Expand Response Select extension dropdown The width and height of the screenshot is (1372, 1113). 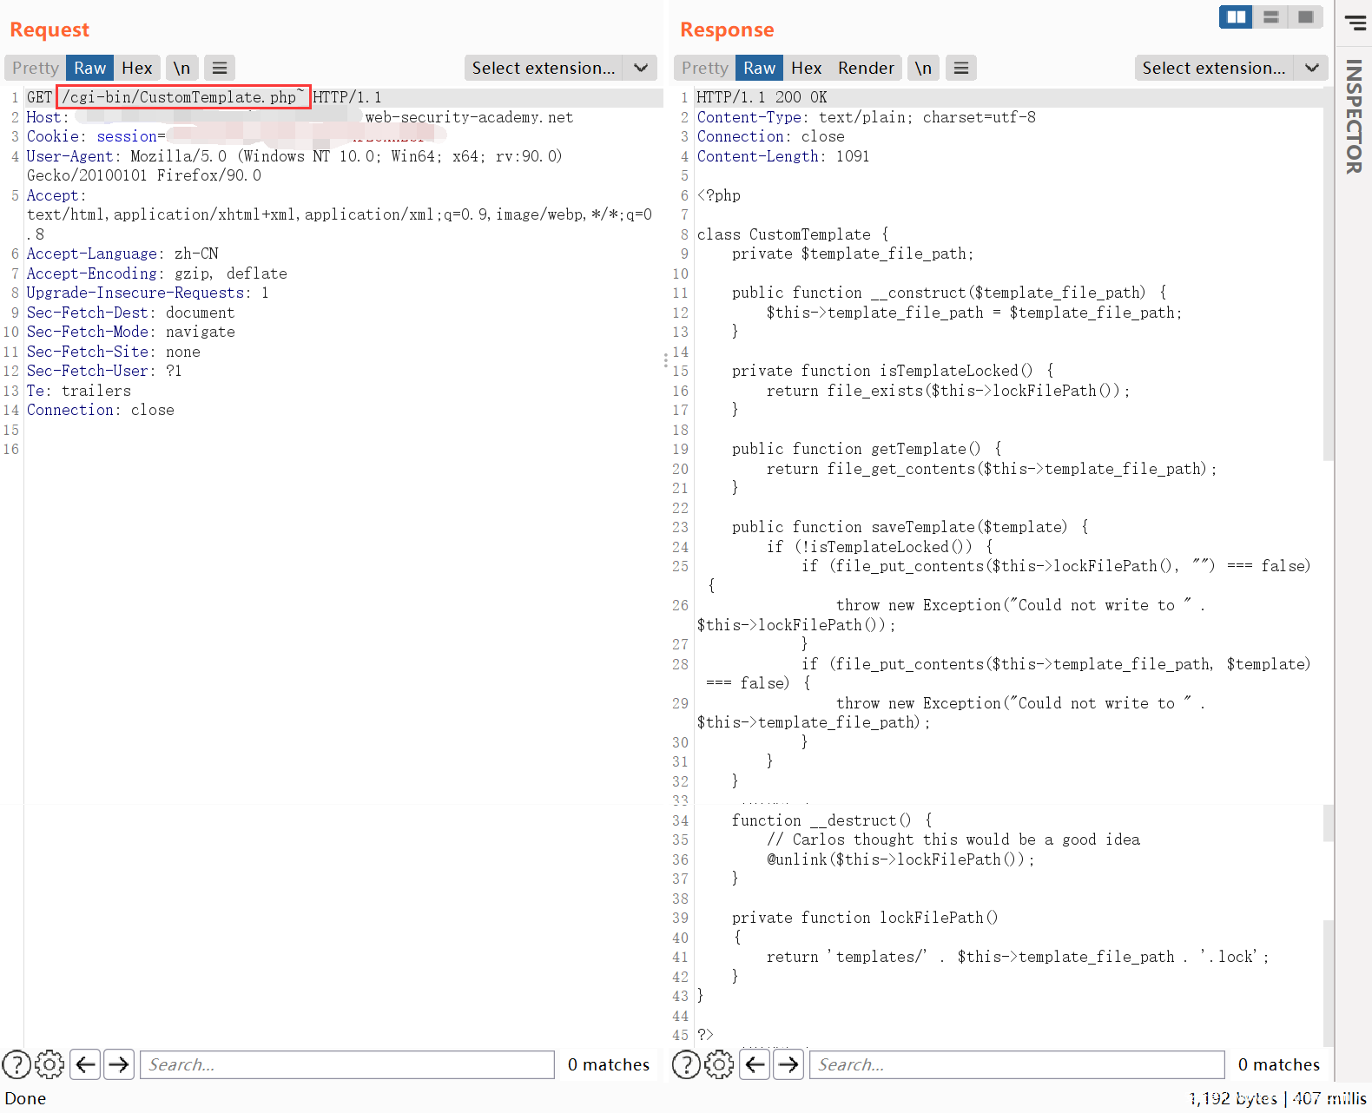[x=1230, y=68]
